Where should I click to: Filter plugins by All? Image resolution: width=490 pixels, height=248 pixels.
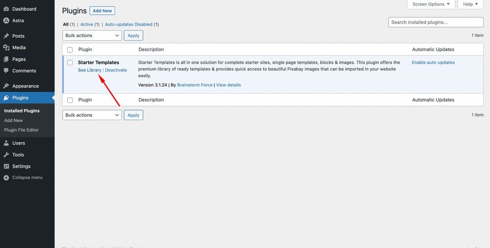point(66,24)
